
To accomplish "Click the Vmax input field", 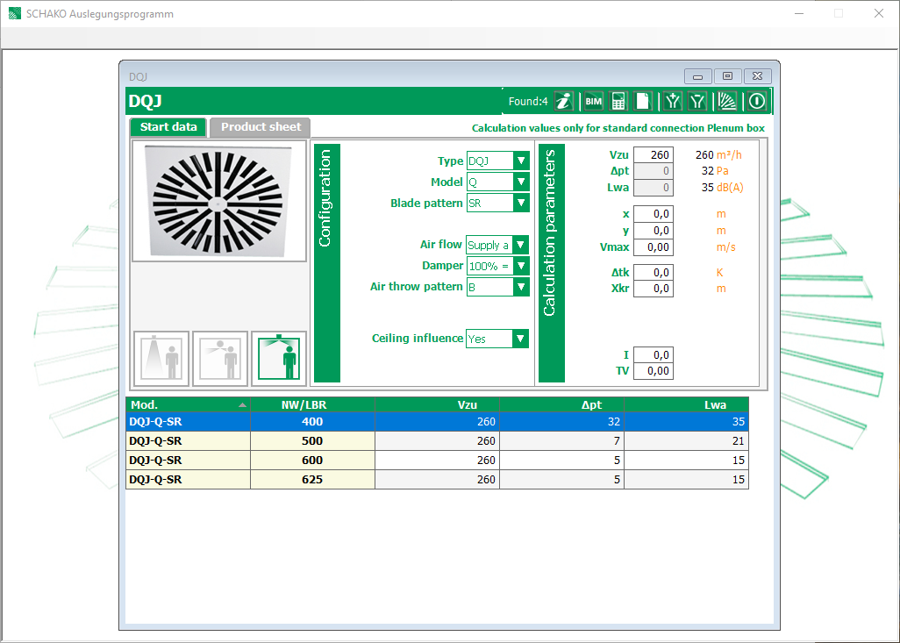I will [x=654, y=247].
